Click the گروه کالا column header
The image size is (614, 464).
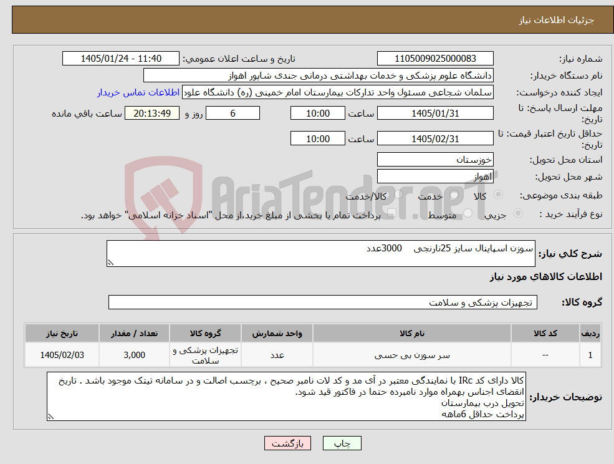[205, 334]
